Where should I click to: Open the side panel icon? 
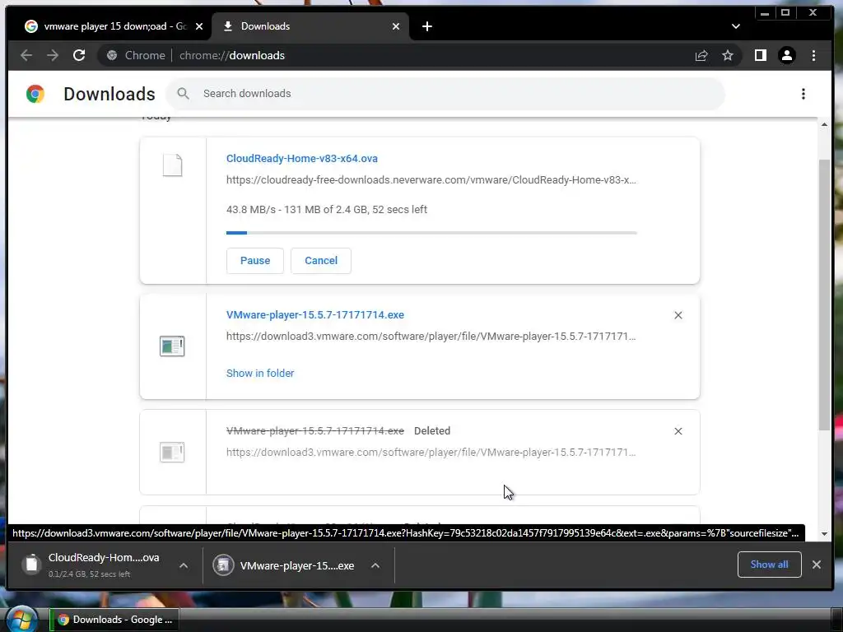pos(760,55)
